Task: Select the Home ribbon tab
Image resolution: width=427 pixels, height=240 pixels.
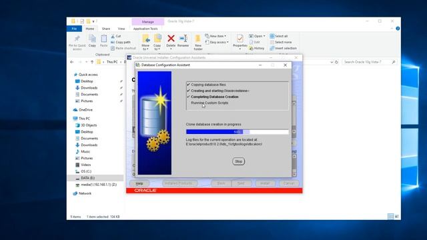Action: 89,29
